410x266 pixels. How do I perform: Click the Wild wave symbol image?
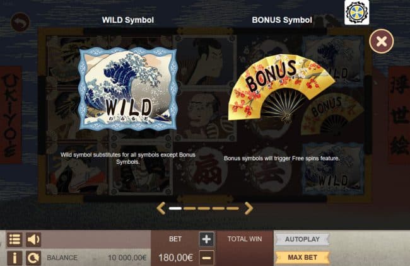pos(128,89)
